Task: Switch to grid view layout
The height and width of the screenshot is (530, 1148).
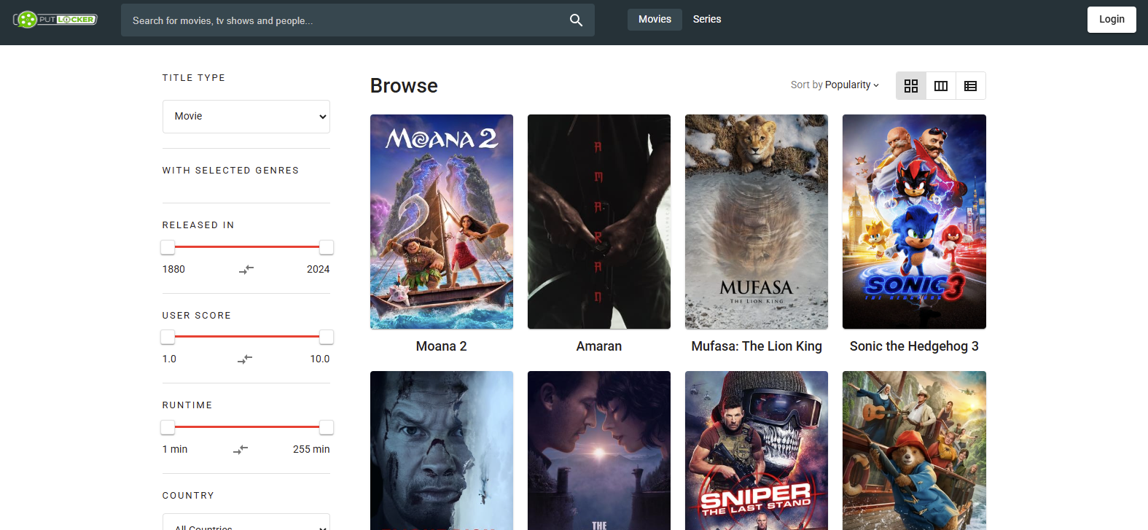Action: 911,86
